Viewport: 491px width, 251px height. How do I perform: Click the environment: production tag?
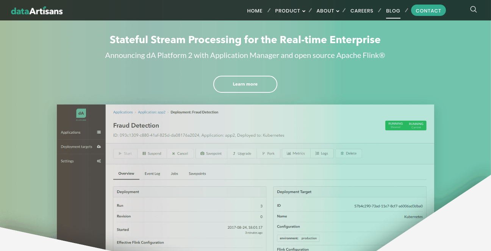[x=298, y=238]
